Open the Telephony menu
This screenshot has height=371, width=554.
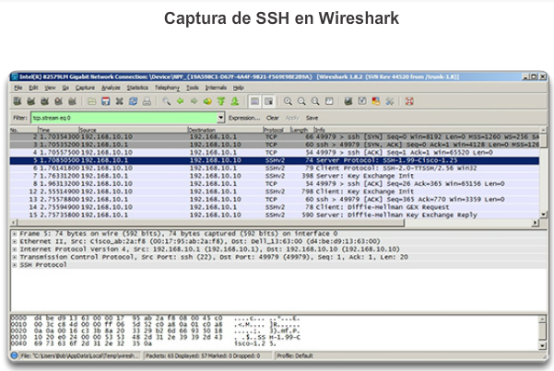coord(167,87)
